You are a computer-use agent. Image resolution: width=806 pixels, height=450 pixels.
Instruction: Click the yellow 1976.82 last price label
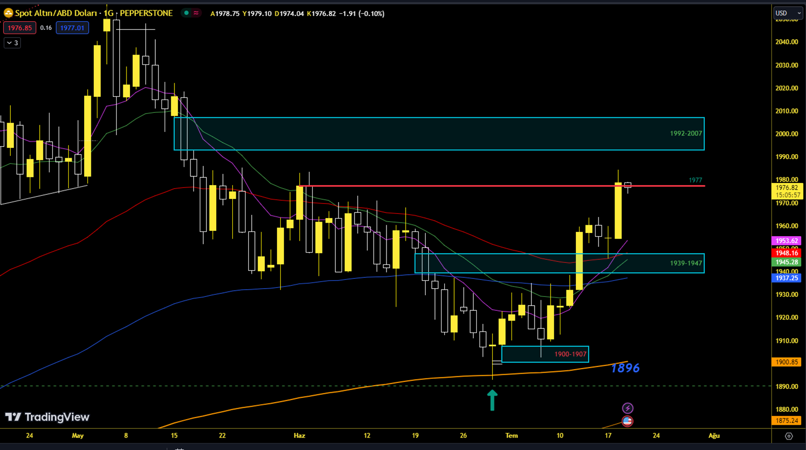pos(787,191)
